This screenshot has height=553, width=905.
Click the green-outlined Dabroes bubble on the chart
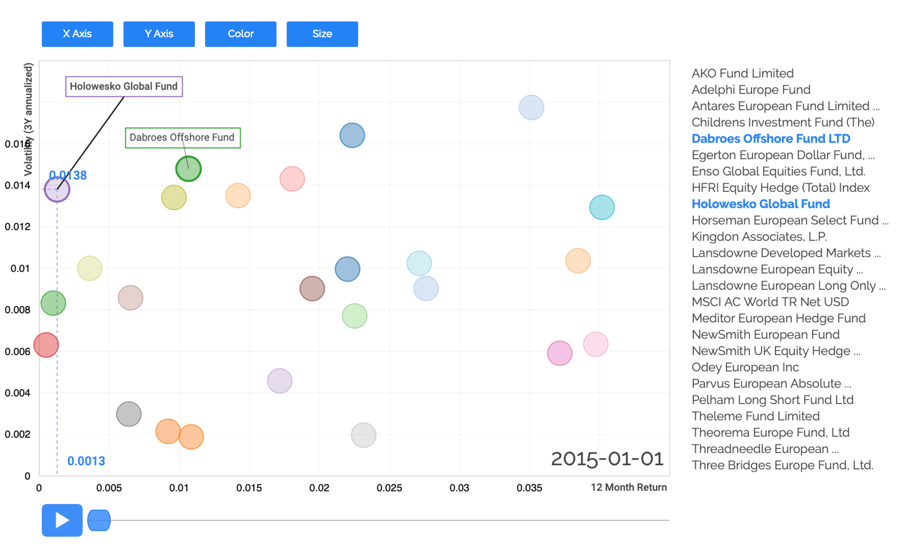(188, 169)
